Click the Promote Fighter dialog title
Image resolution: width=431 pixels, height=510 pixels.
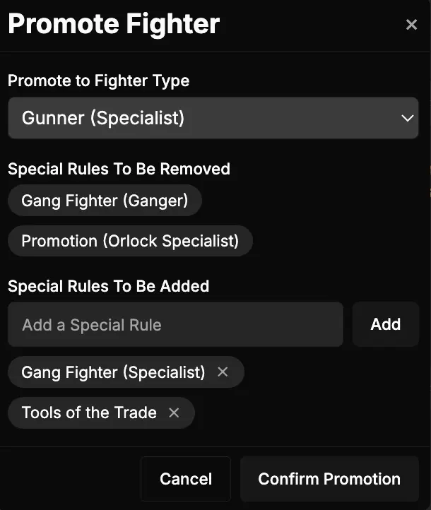(114, 24)
